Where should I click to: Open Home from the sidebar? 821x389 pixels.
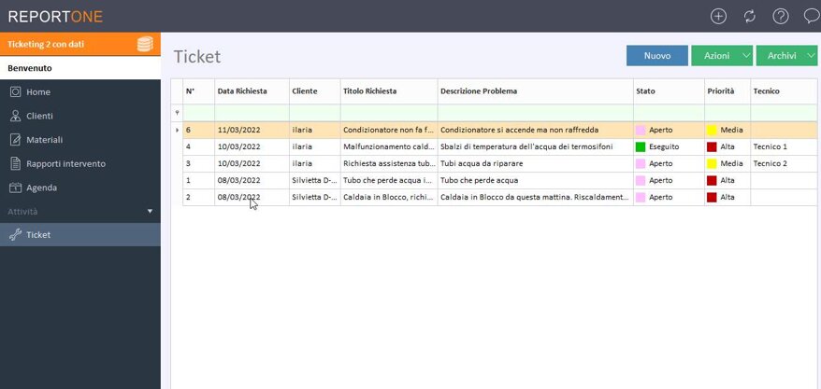(38, 92)
